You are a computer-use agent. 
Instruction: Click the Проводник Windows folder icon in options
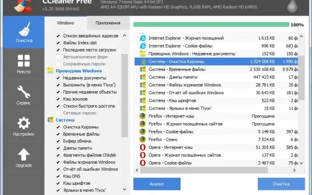[50, 71]
